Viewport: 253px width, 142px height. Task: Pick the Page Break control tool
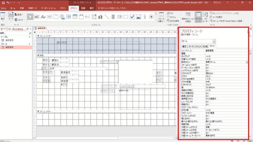88,17
